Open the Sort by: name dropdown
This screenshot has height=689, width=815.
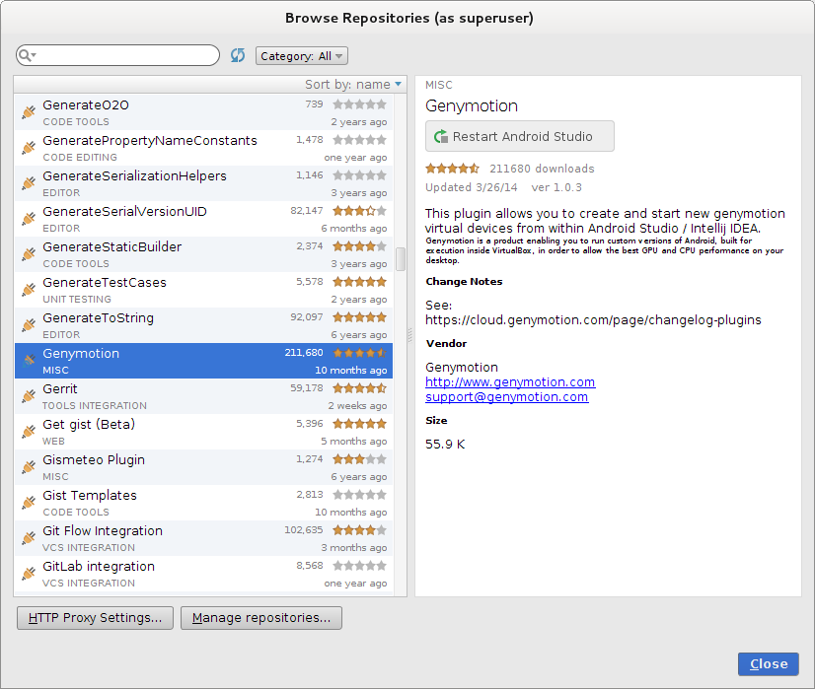(x=353, y=84)
